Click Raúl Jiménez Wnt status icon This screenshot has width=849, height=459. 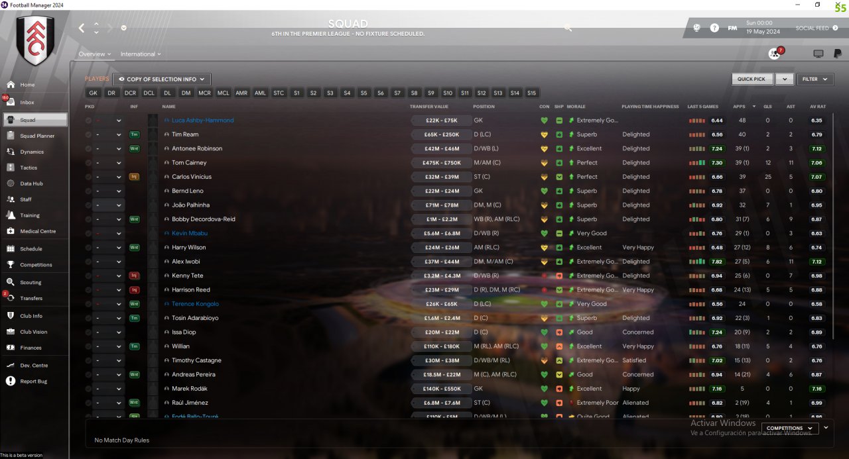coord(134,403)
